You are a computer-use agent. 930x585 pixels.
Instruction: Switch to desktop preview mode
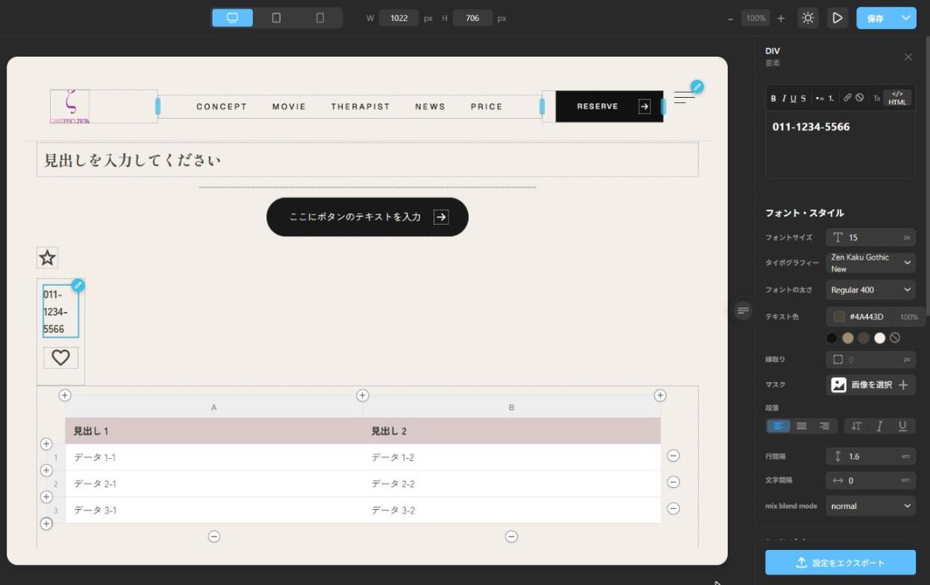click(x=232, y=18)
